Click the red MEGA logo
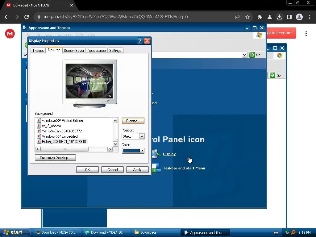316x237 pixels. point(10,33)
